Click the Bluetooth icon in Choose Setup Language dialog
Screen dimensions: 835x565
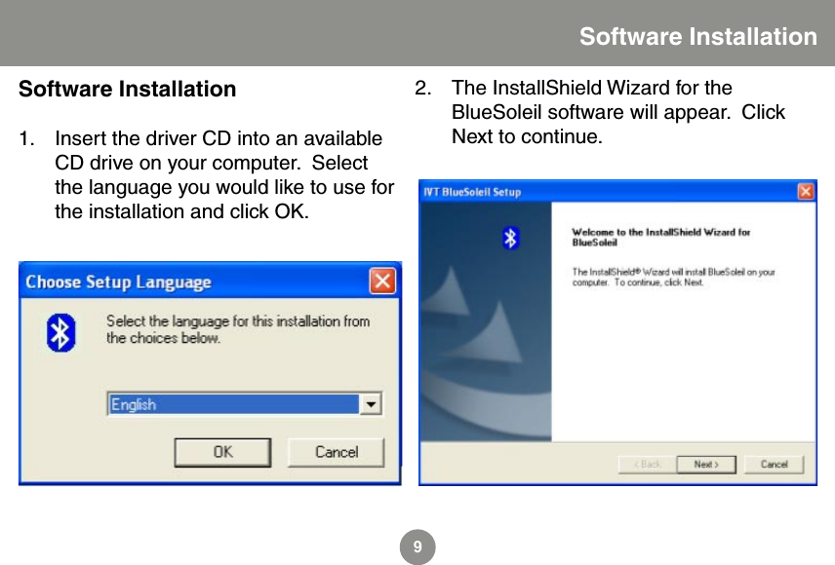click(60, 332)
